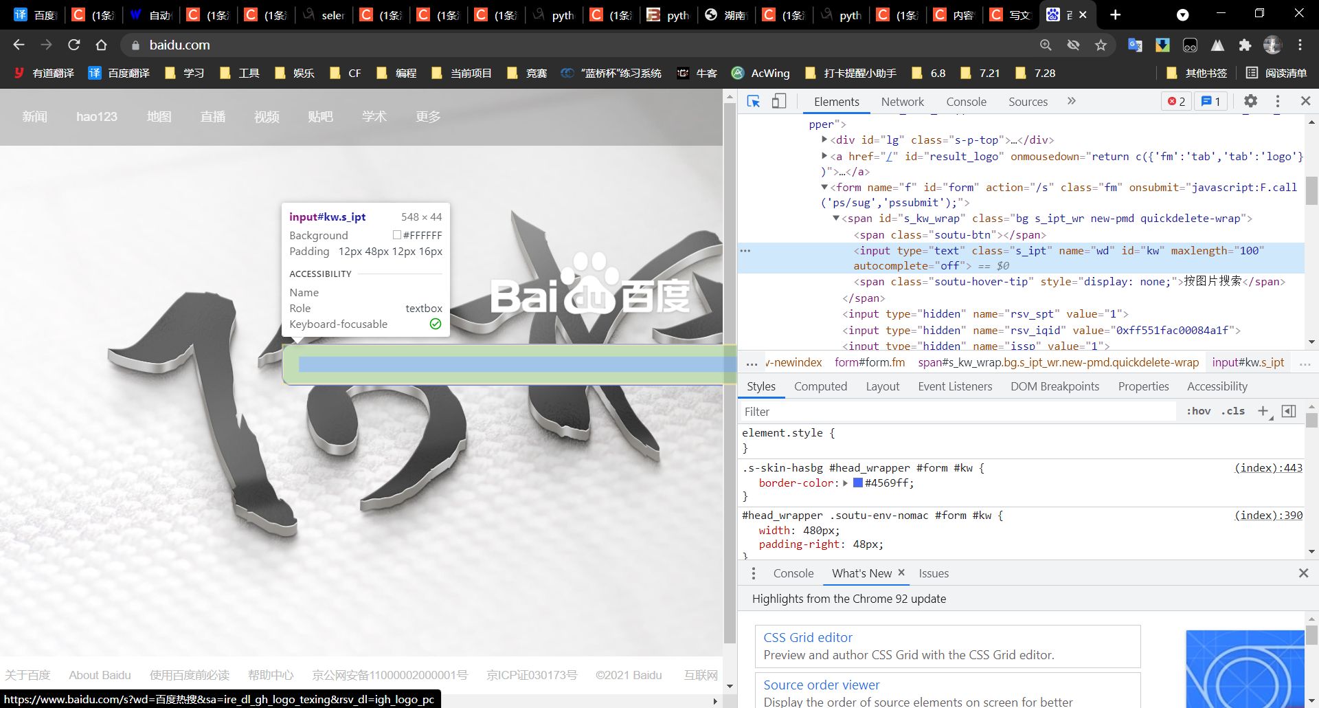Switch to the Sources tab
This screenshot has height=708, width=1319.
pyautogui.click(x=1028, y=102)
